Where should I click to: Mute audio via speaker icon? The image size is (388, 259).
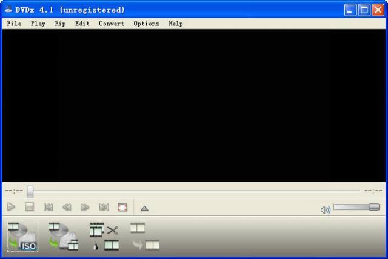pyautogui.click(x=326, y=210)
